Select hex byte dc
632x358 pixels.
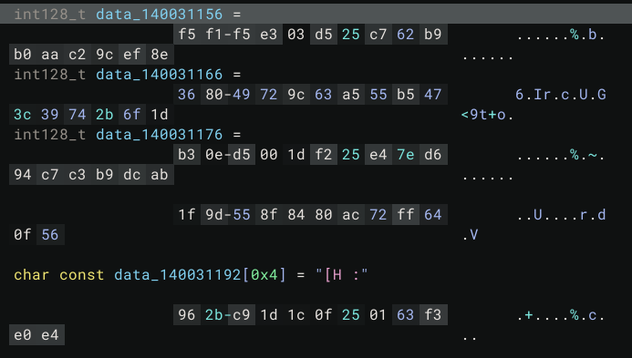pyautogui.click(x=132, y=175)
